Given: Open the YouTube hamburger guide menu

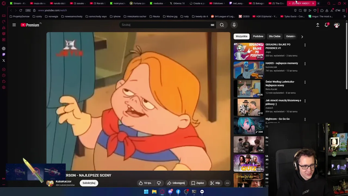Looking at the screenshot, I should tap(14, 25).
